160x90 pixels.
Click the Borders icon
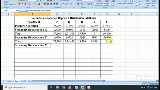click(30, 4)
